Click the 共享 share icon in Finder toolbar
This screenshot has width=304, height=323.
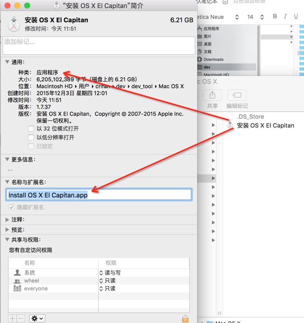[212, 95]
